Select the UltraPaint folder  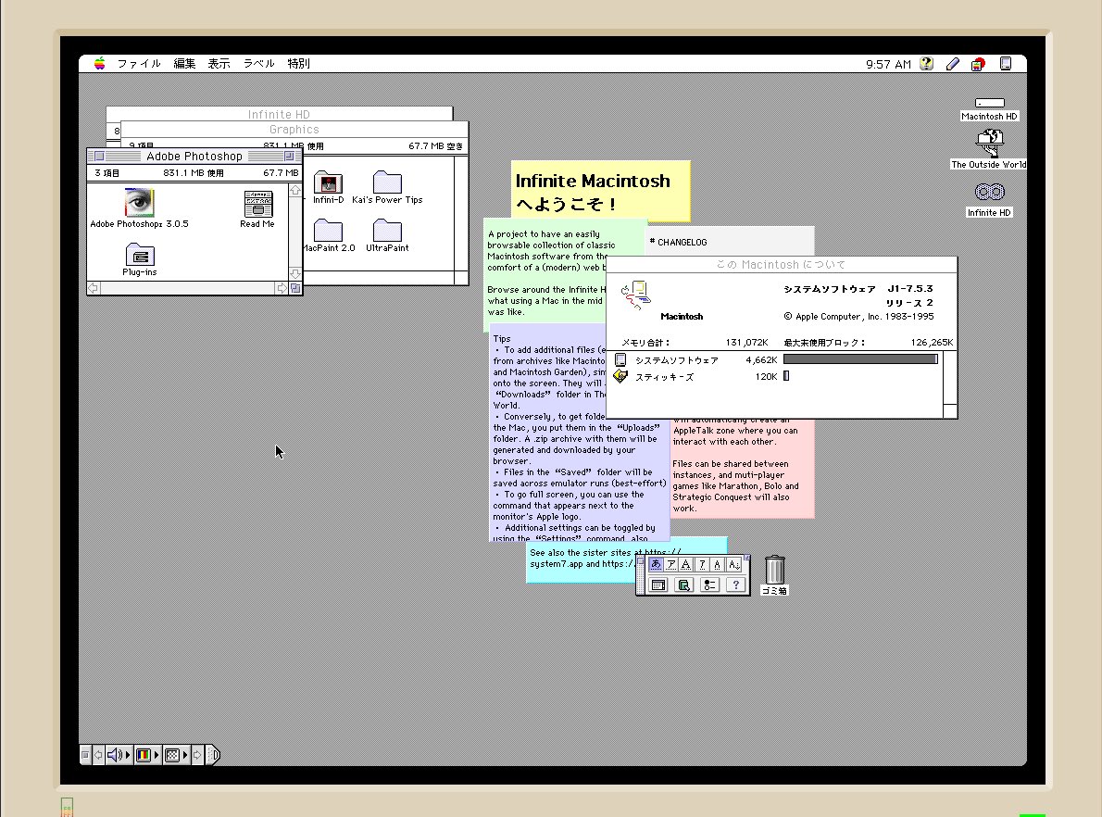(x=387, y=230)
